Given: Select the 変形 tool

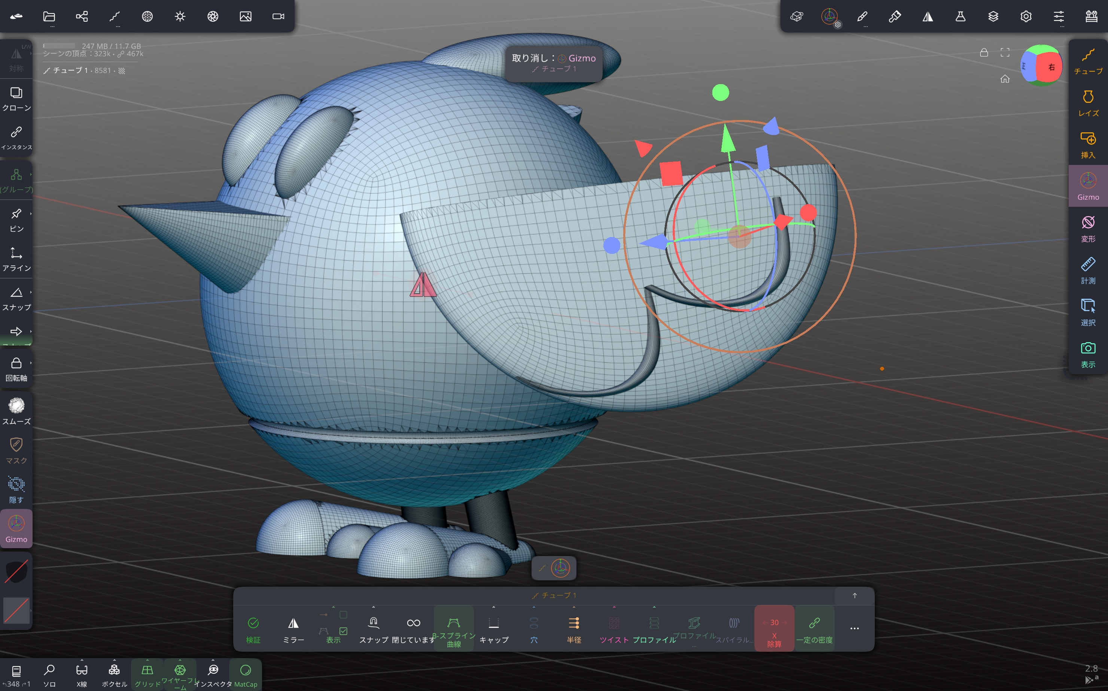Looking at the screenshot, I should 1088,228.
